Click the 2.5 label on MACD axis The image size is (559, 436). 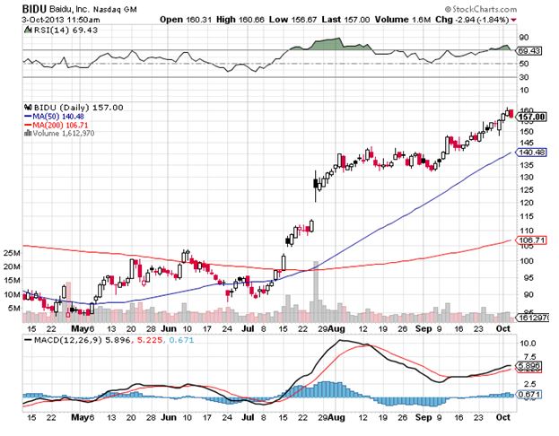tap(529, 384)
